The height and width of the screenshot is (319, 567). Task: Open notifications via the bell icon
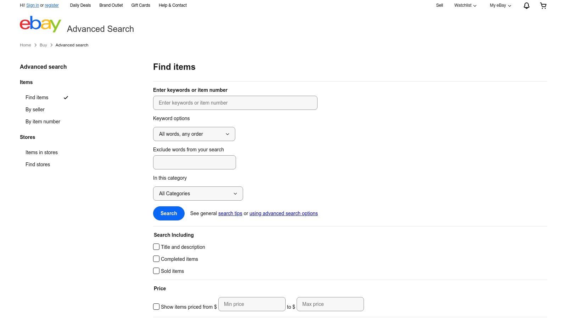[526, 5]
